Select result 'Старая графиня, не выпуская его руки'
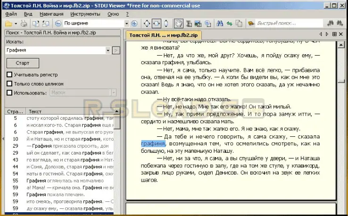The image size is (348, 216). [x=59, y=132]
